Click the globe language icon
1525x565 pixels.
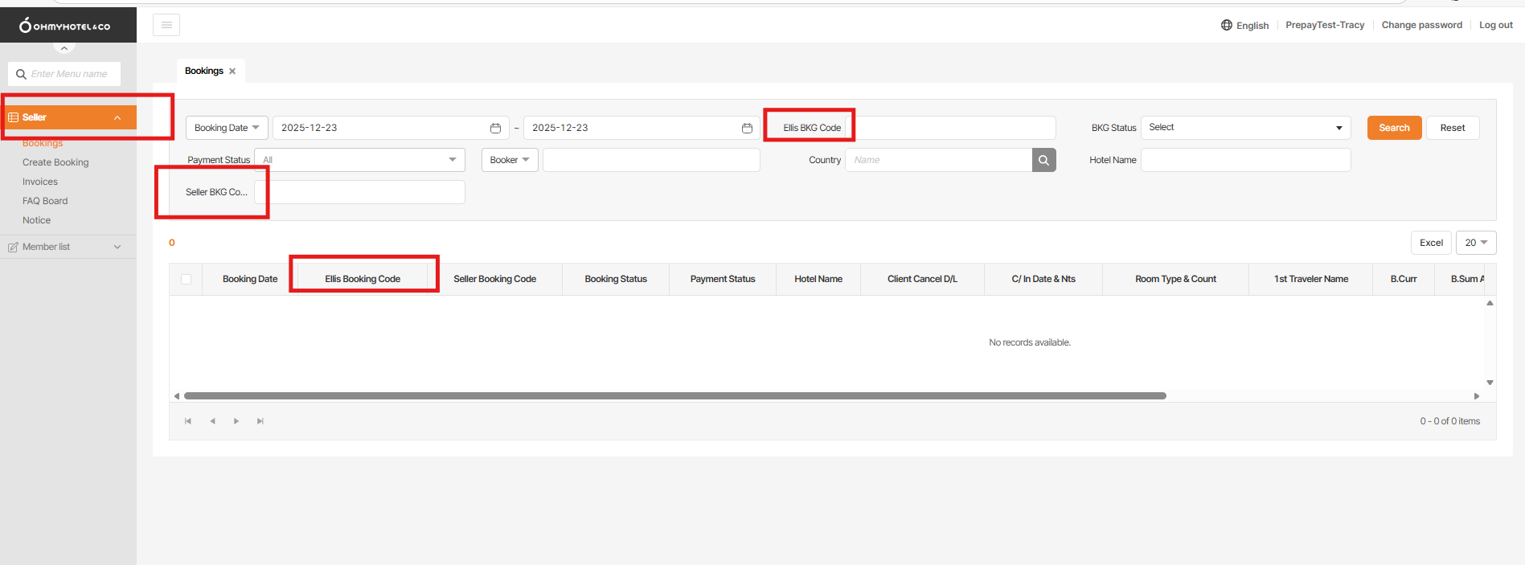click(1227, 25)
